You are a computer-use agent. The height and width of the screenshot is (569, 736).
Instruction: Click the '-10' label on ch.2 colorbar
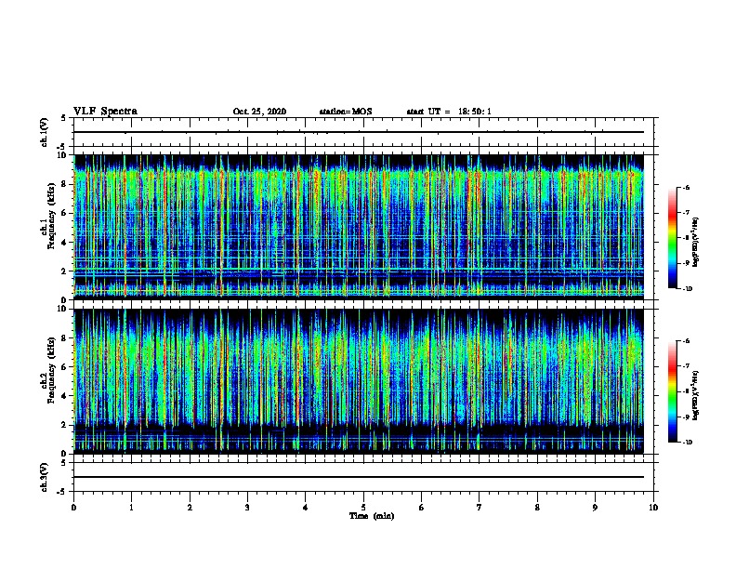[x=688, y=443]
